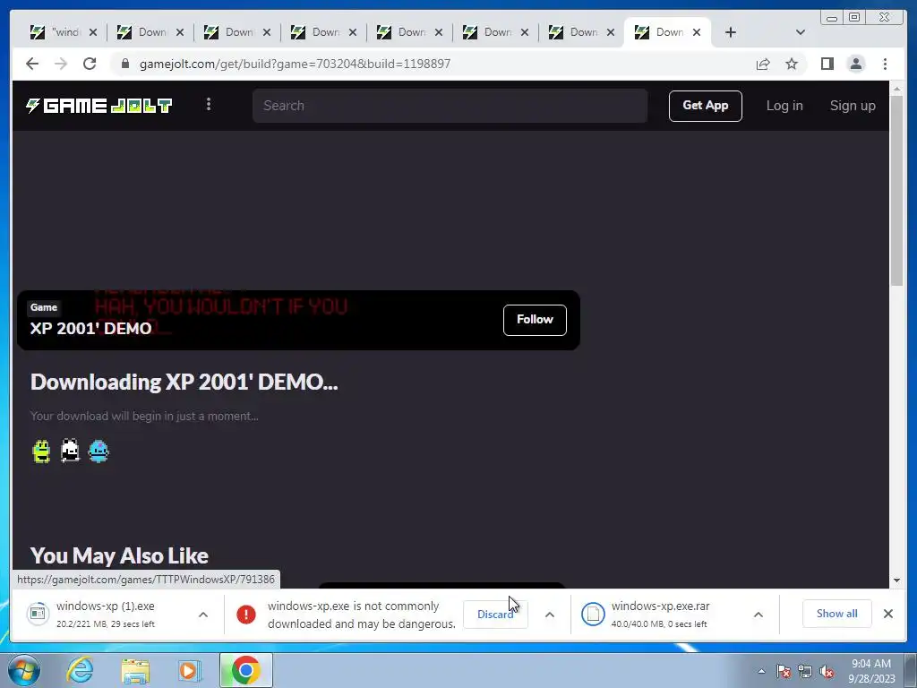The width and height of the screenshot is (917, 688).
Task: View site info via the padlock icon
Action: pos(124,64)
